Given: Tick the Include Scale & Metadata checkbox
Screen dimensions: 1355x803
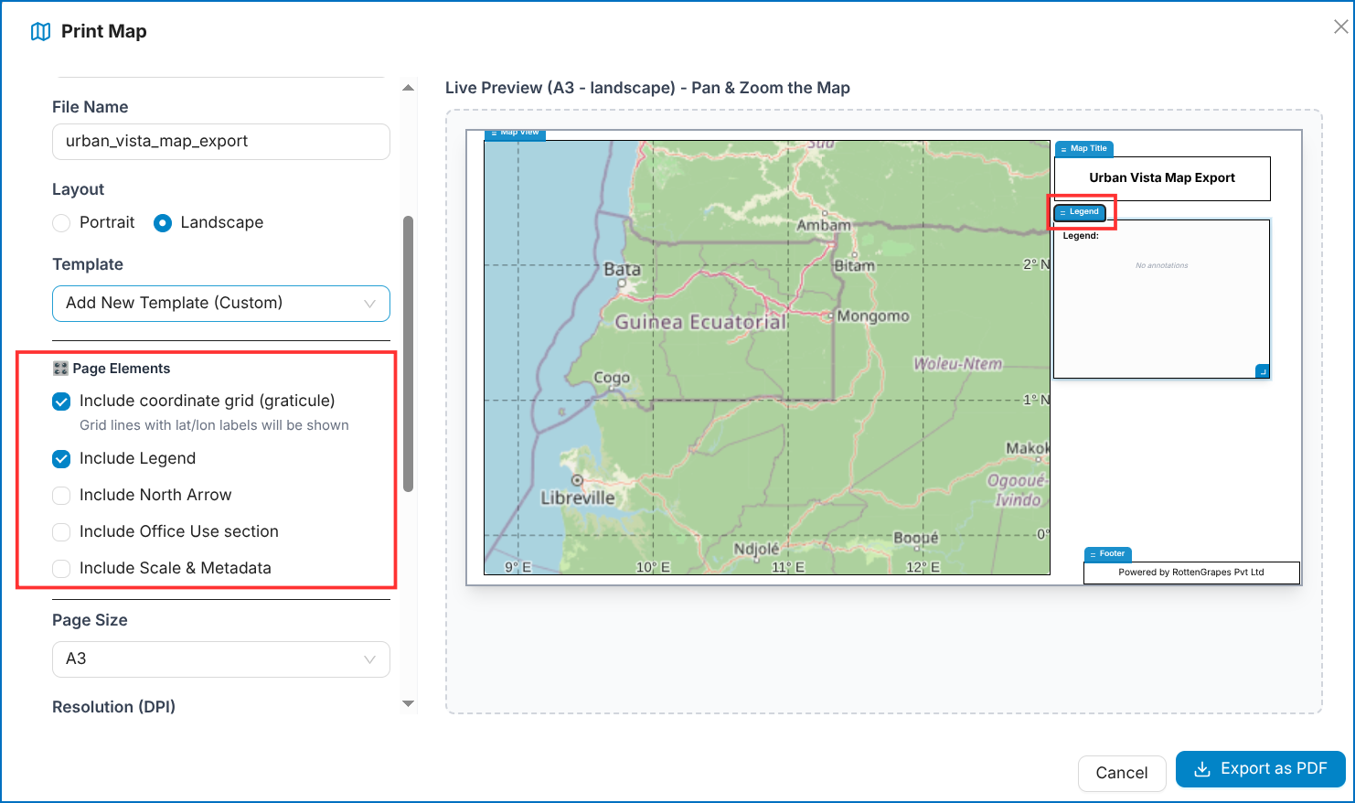Looking at the screenshot, I should click(61, 569).
